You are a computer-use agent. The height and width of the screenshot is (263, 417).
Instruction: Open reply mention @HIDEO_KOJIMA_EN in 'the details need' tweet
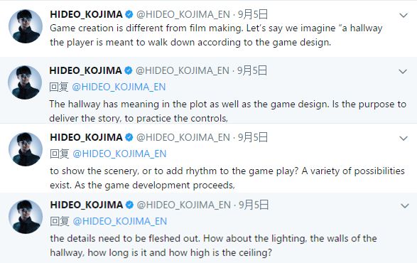[x=120, y=221]
